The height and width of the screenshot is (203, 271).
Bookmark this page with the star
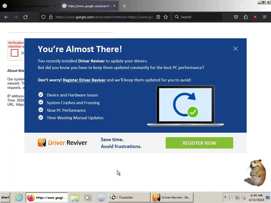pos(166,17)
